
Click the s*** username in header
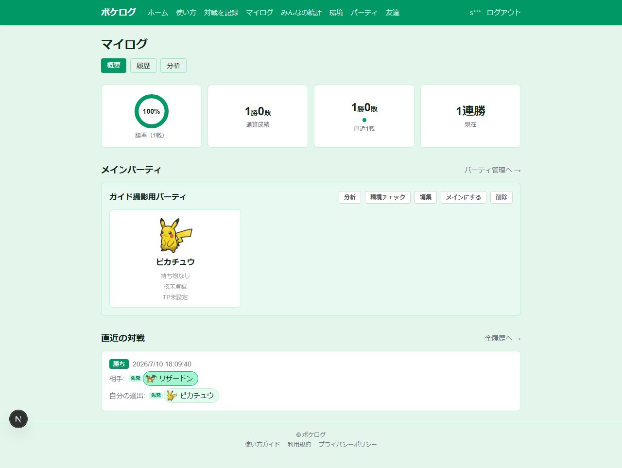[x=475, y=13]
